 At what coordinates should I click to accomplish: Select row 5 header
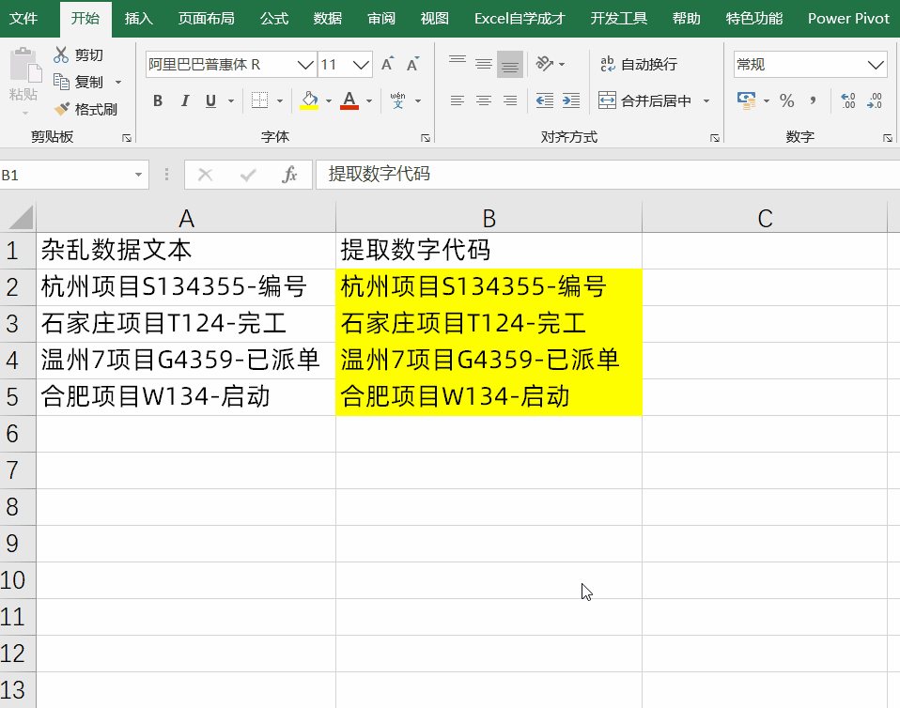18,397
